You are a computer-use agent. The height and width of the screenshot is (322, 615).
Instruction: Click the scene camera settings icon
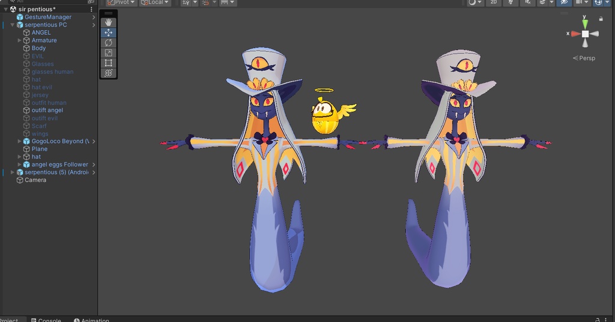(x=579, y=2)
